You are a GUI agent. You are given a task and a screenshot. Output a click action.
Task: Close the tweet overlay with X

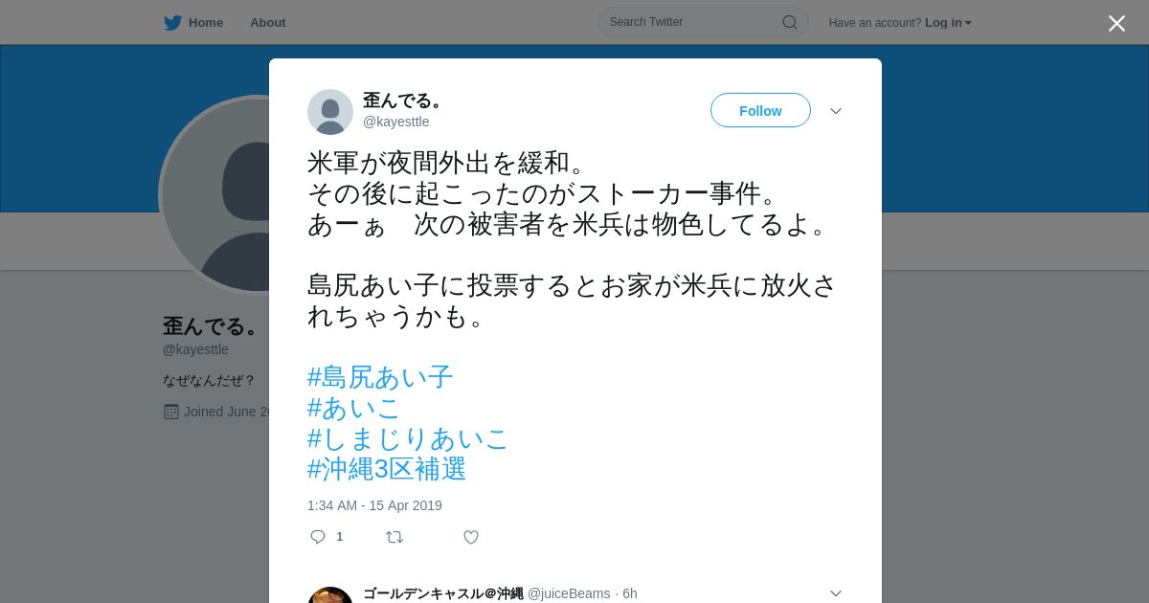[x=1116, y=23]
